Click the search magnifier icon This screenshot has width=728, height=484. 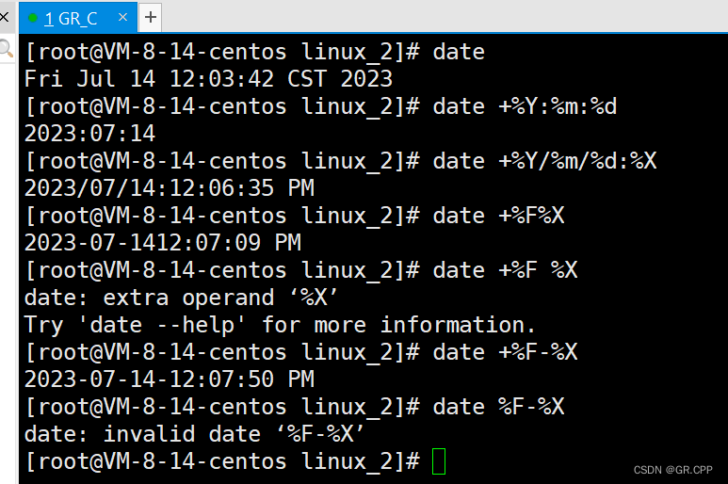tap(6, 48)
